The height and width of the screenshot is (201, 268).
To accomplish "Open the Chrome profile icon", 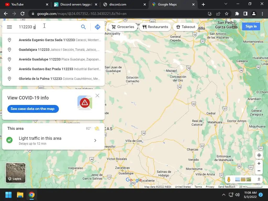I will click(254, 14).
